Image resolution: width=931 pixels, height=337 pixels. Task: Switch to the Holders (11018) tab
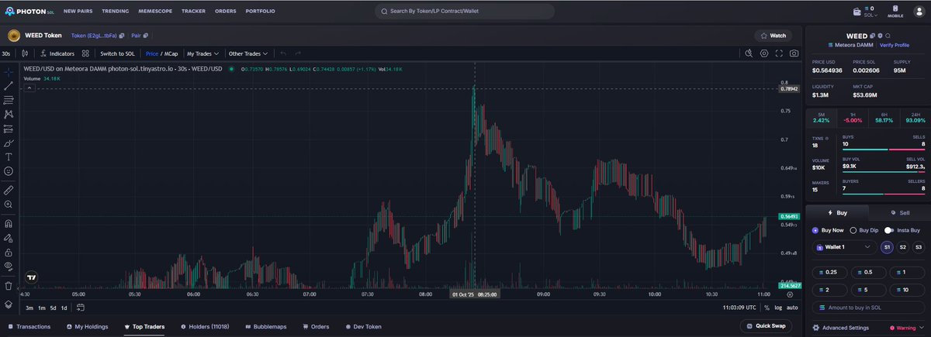pos(204,327)
